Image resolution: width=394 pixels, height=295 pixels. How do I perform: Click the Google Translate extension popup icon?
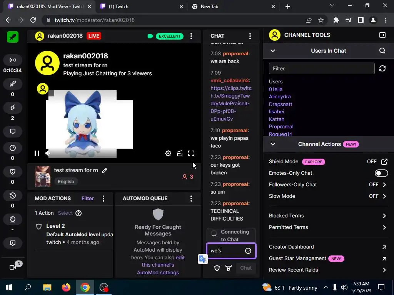click(x=203, y=259)
